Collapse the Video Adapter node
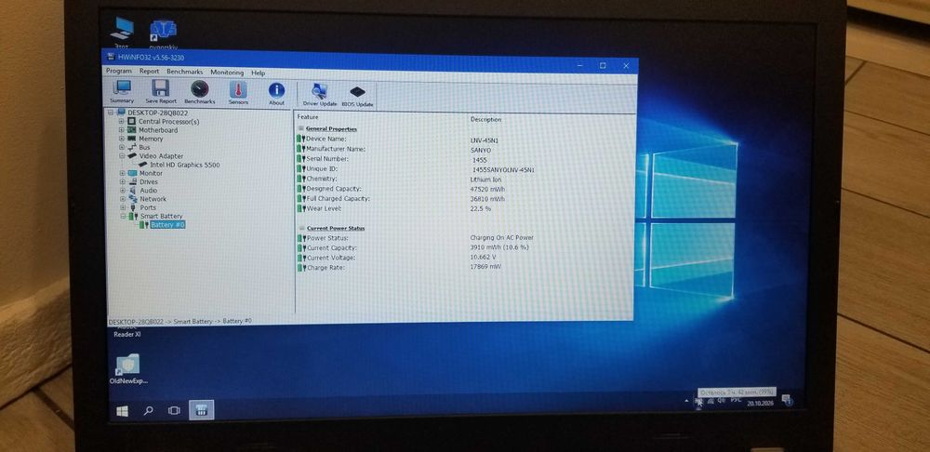 tap(121, 156)
